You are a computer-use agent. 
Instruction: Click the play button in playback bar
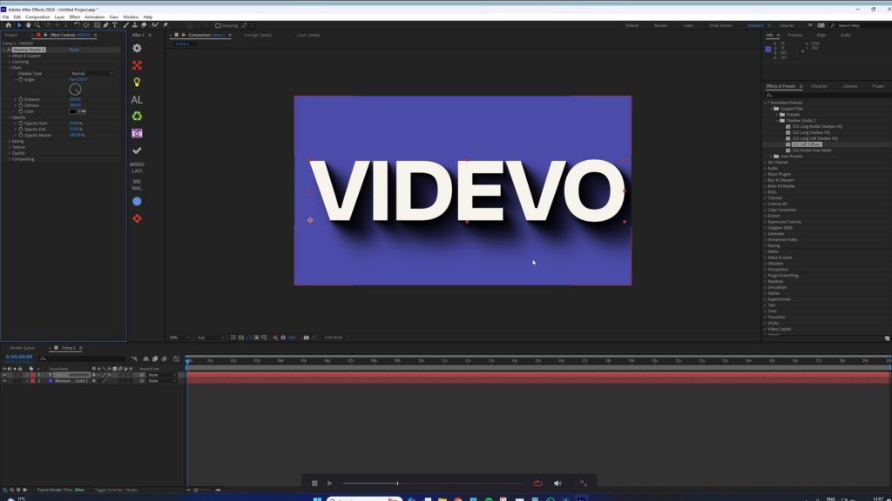pos(329,484)
